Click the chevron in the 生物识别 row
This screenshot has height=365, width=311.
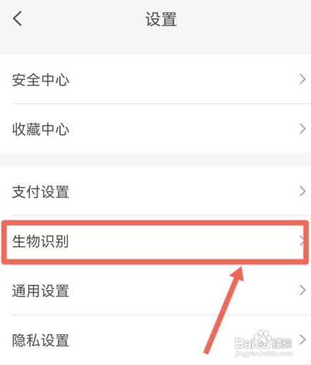pyautogui.click(x=302, y=241)
